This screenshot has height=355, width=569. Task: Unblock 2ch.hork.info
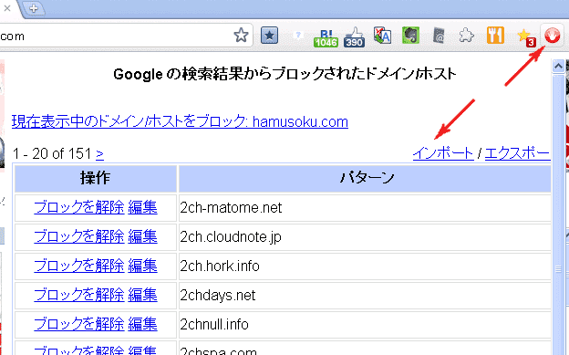[79, 266]
